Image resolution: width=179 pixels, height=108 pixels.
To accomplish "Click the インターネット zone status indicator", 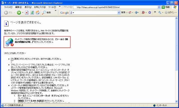I will [x=160, y=105].
